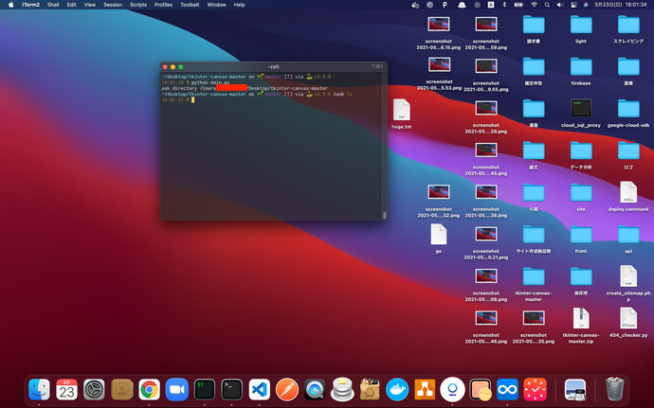Image resolution: width=654 pixels, height=408 pixels.
Task: Open the Zoom app in the Dock
Action: click(x=177, y=389)
